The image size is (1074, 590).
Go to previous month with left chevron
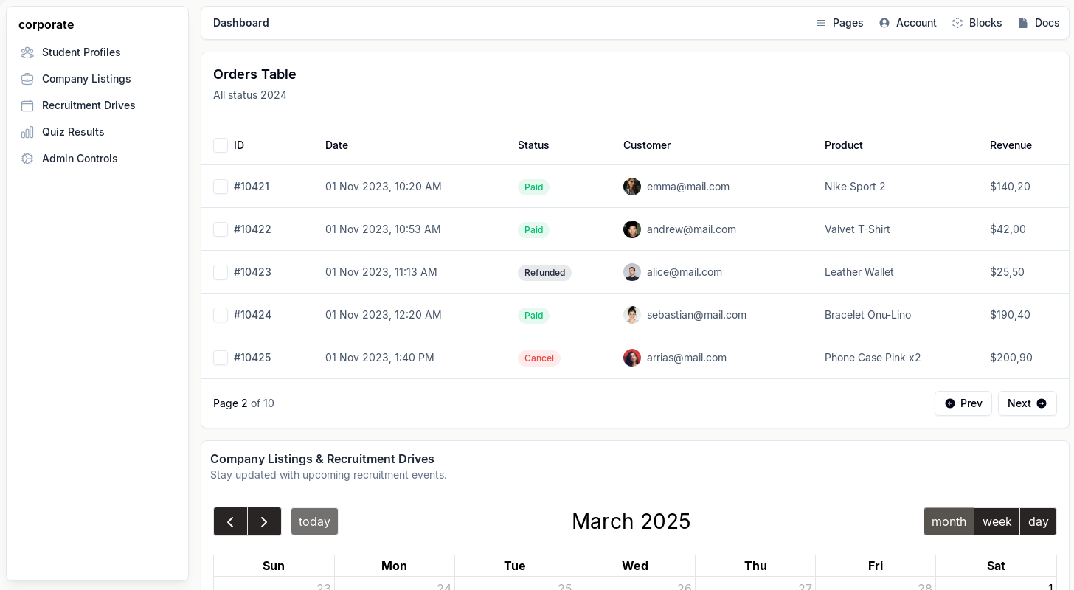[230, 521]
